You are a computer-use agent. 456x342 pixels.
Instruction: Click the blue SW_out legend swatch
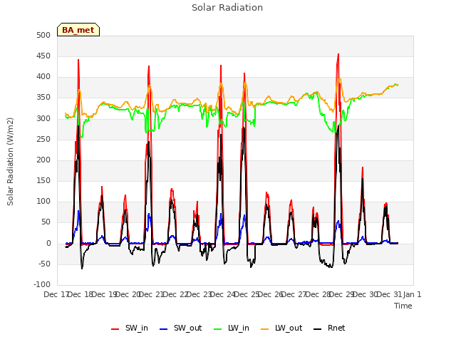164,329
